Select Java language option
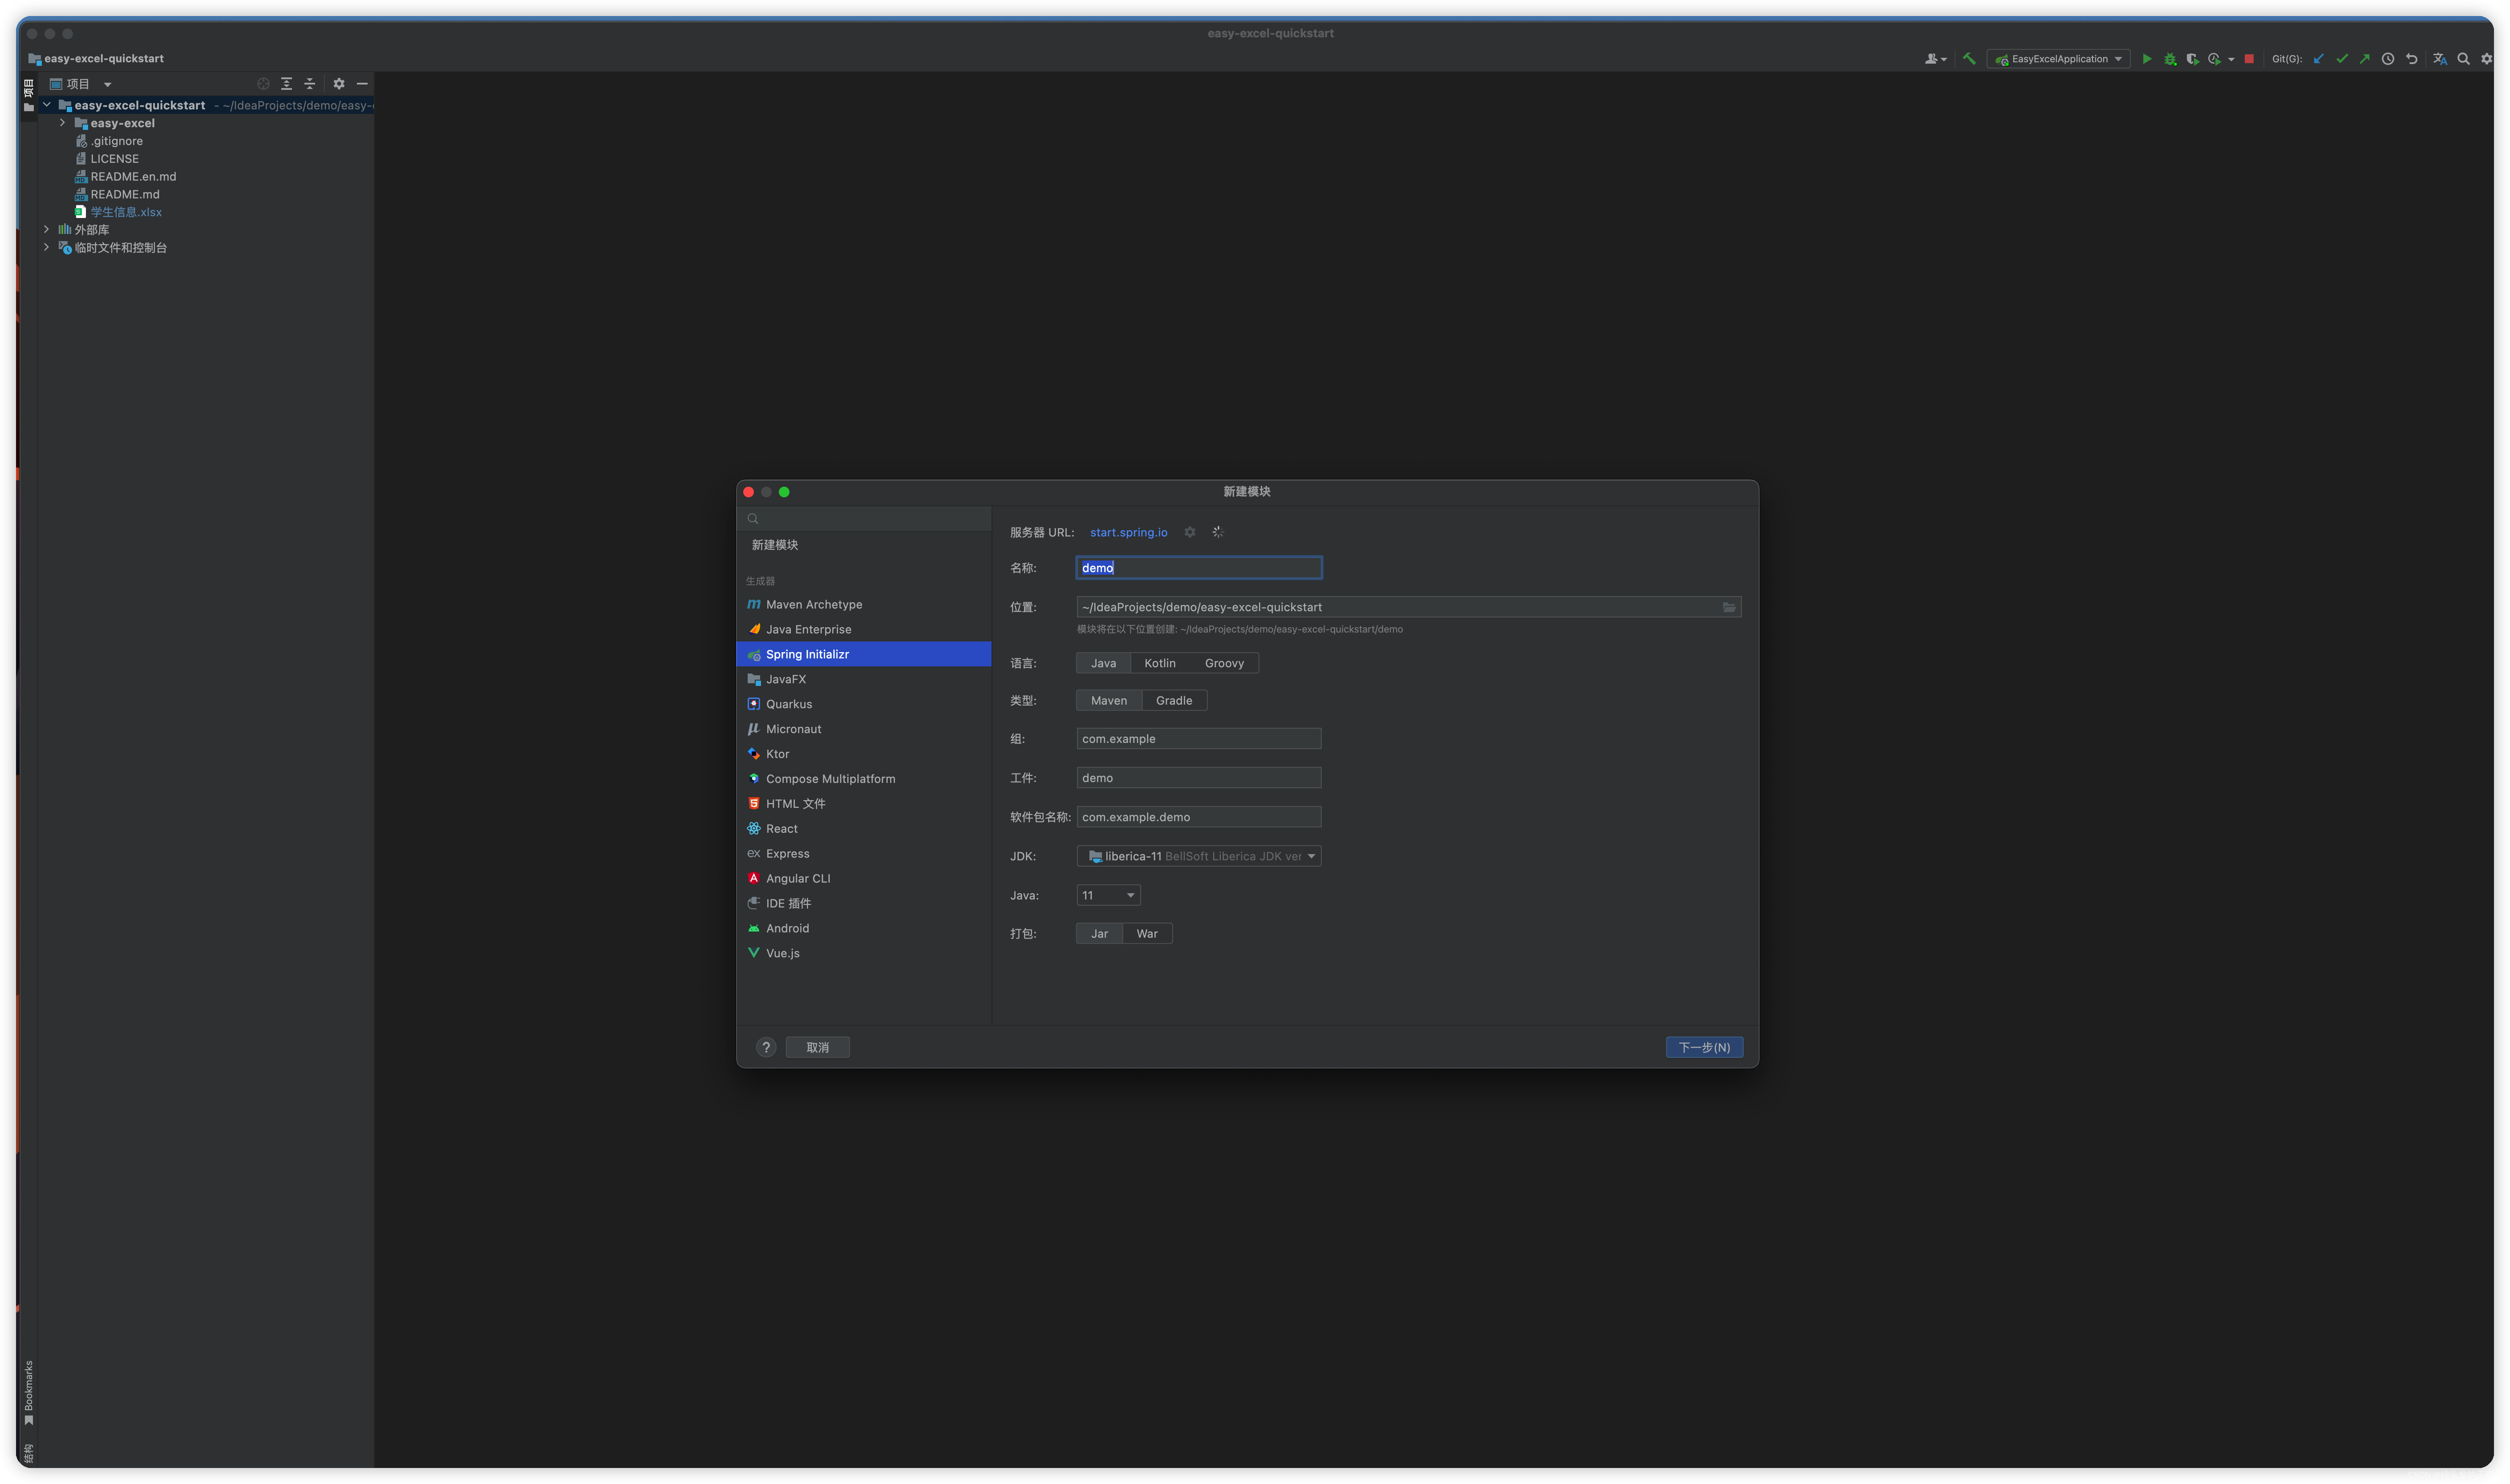 click(x=1102, y=663)
